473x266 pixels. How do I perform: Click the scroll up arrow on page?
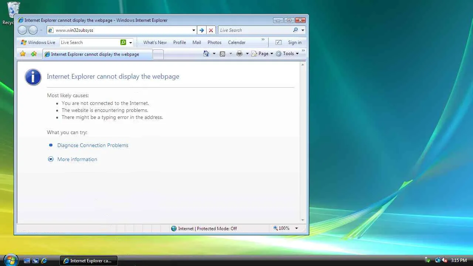tap(303, 65)
